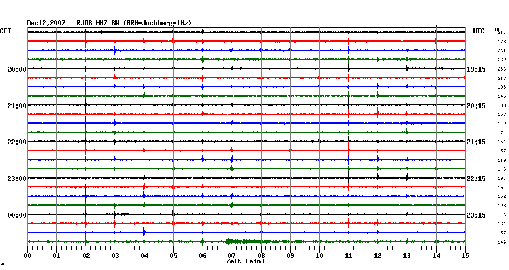509x270 pixels.
Task: Click minute 13 on the time axis
Action: coord(407,256)
